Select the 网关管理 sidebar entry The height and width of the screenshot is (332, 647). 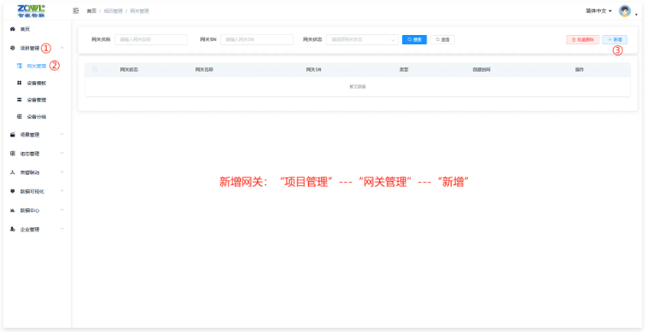(37, 66)
